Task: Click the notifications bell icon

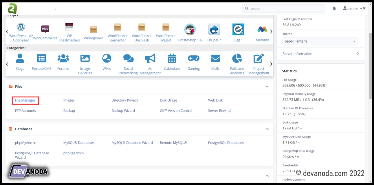Action: [334, 8]
